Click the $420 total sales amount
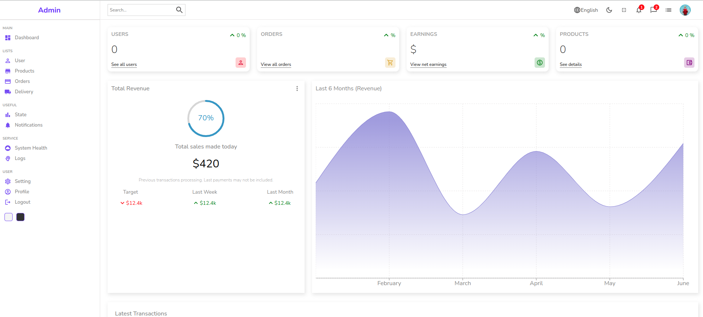Viewport: 703px width, 317px height. point(206,163)
